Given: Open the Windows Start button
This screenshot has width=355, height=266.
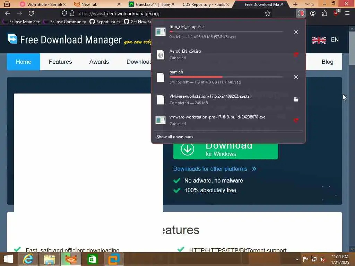Looking at the screenshot, I should click(x=8, y=259).
